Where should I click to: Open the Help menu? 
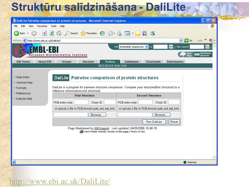pyautogui.click(x=62, y=26)
